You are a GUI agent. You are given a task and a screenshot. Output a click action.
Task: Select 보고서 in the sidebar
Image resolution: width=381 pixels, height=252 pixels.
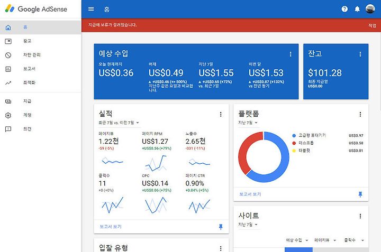coord(41,69)
